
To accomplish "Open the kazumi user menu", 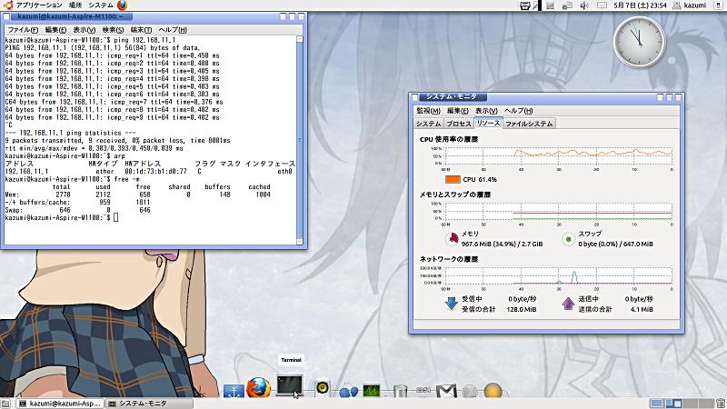I will point(690,5).
